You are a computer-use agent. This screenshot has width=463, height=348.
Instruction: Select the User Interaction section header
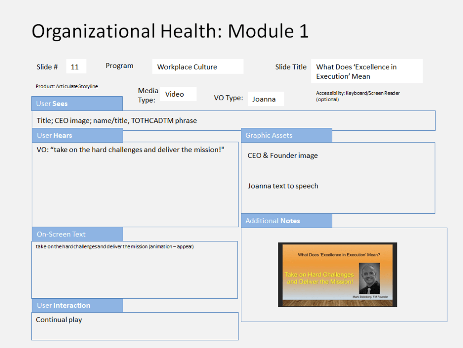[77, 305]
